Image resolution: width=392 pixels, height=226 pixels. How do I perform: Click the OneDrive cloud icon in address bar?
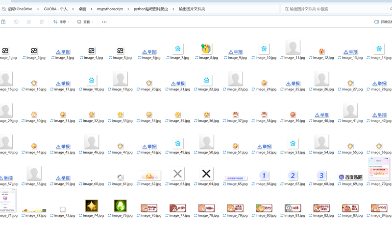(4, 9)
